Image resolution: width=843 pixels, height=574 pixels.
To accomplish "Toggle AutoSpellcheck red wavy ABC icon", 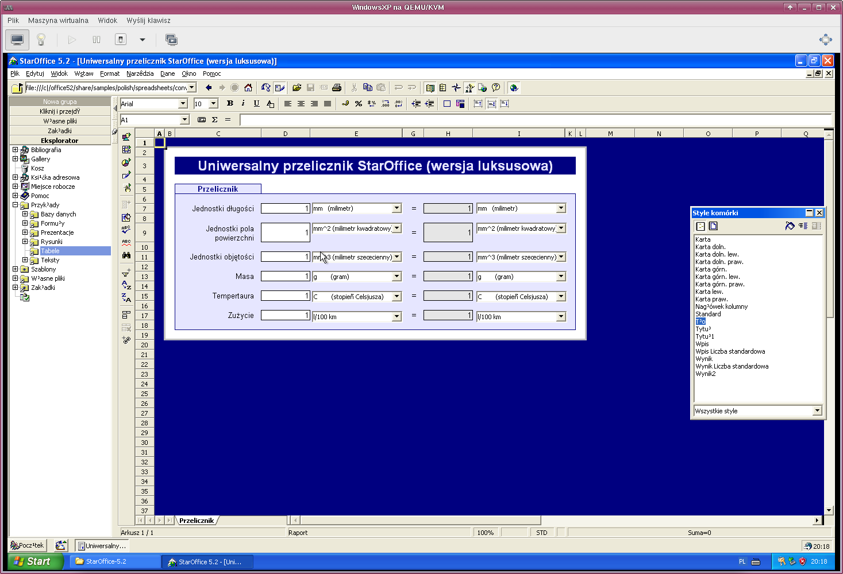I will tap(126, 243).
